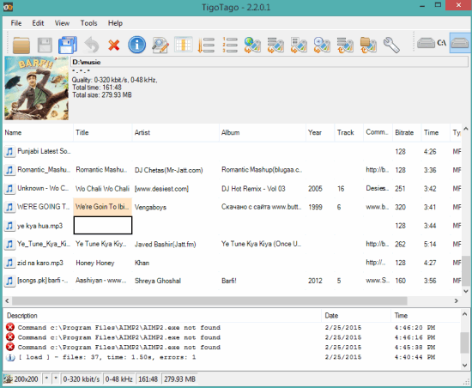The image size is (472, 388).
Task: Open folder icon in toolbar
Action: (x=21, y=45)
